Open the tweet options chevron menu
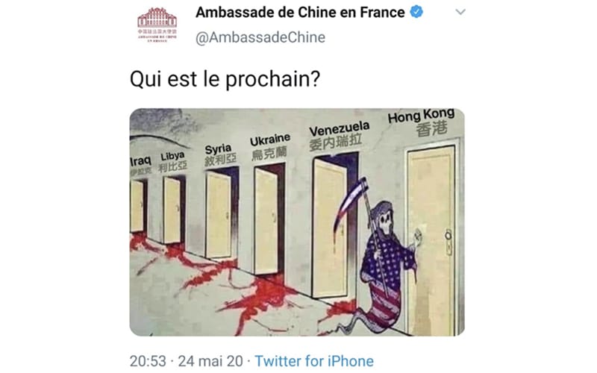Image resolution: width=597 pixels, height=373 pixels. click(460, 12)
